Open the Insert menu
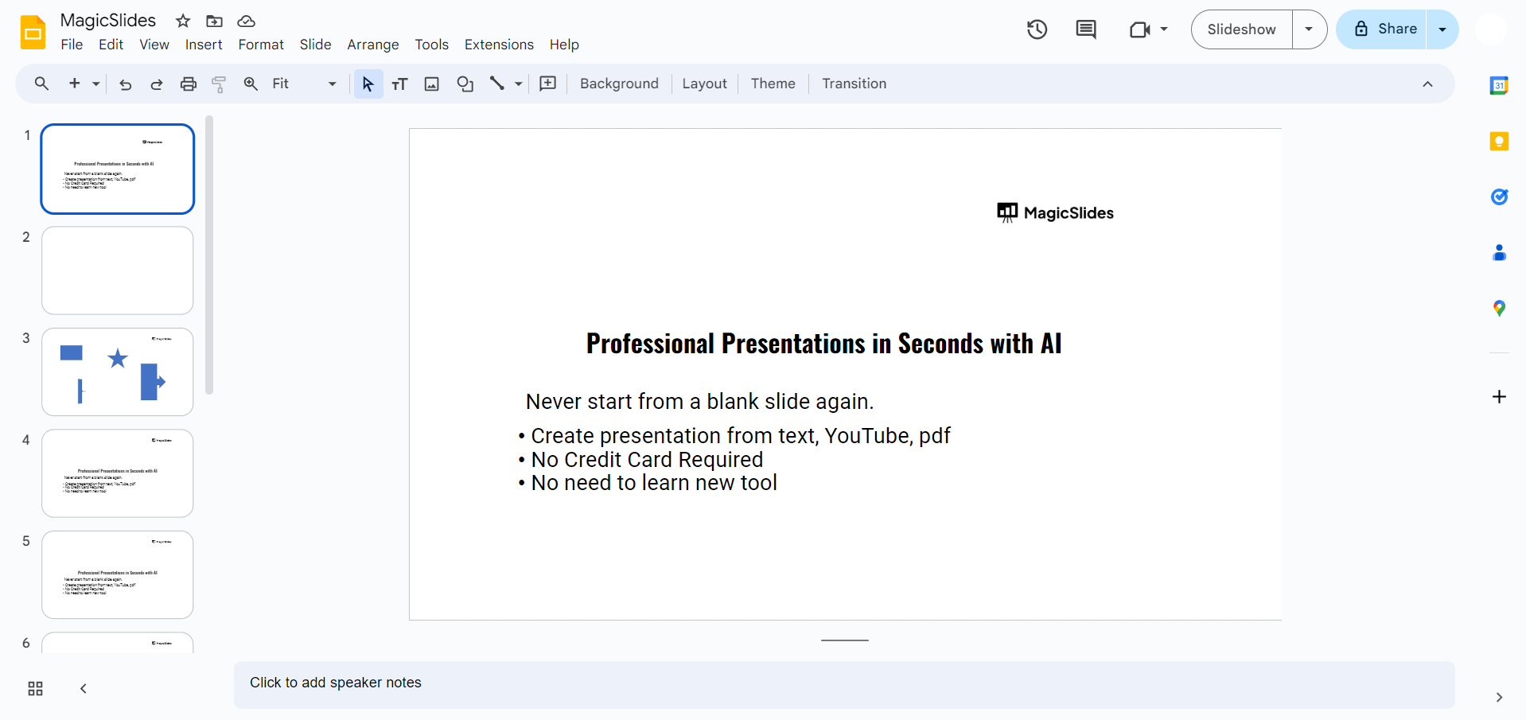This screenshot has height=720, width=1526. [204, 45]
